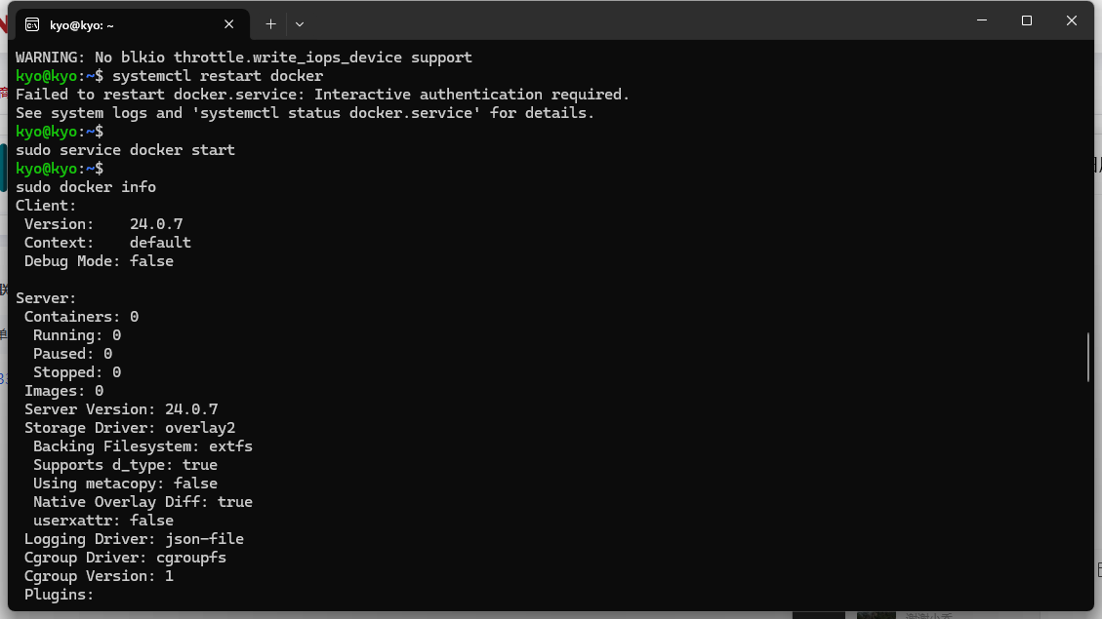Image resolution: width=1102 pixels, height=619 pixels.
Task: Click the 'sudo docker info' line
Action: pyautogui.click(x=86, y=187)
